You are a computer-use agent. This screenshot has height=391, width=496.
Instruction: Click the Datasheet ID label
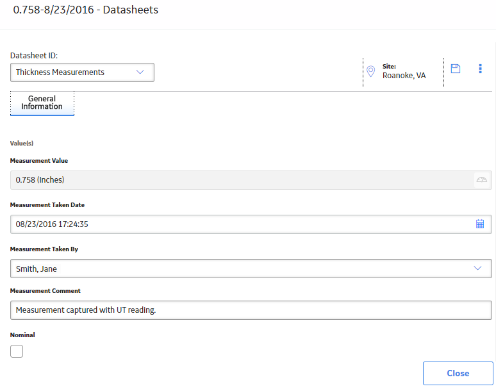(34, 55)
